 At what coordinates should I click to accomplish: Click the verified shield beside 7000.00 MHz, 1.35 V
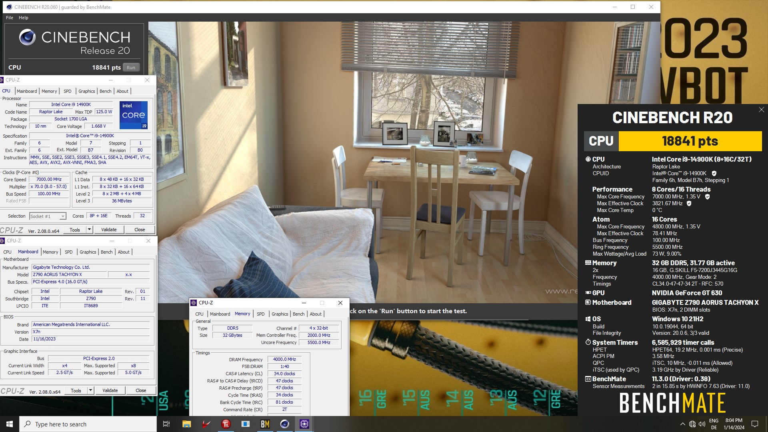click(707, 197)
